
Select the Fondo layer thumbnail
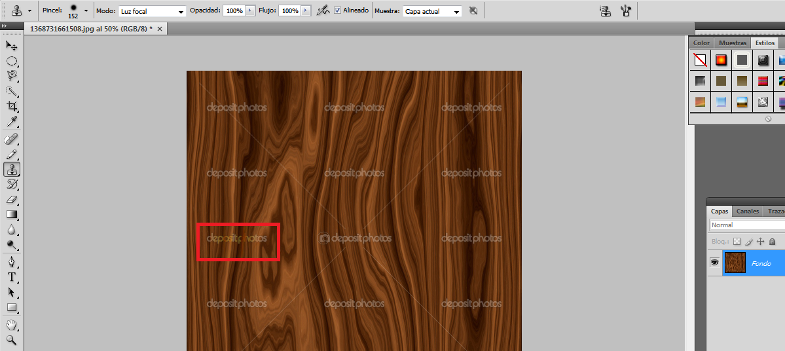click(735, 263)
